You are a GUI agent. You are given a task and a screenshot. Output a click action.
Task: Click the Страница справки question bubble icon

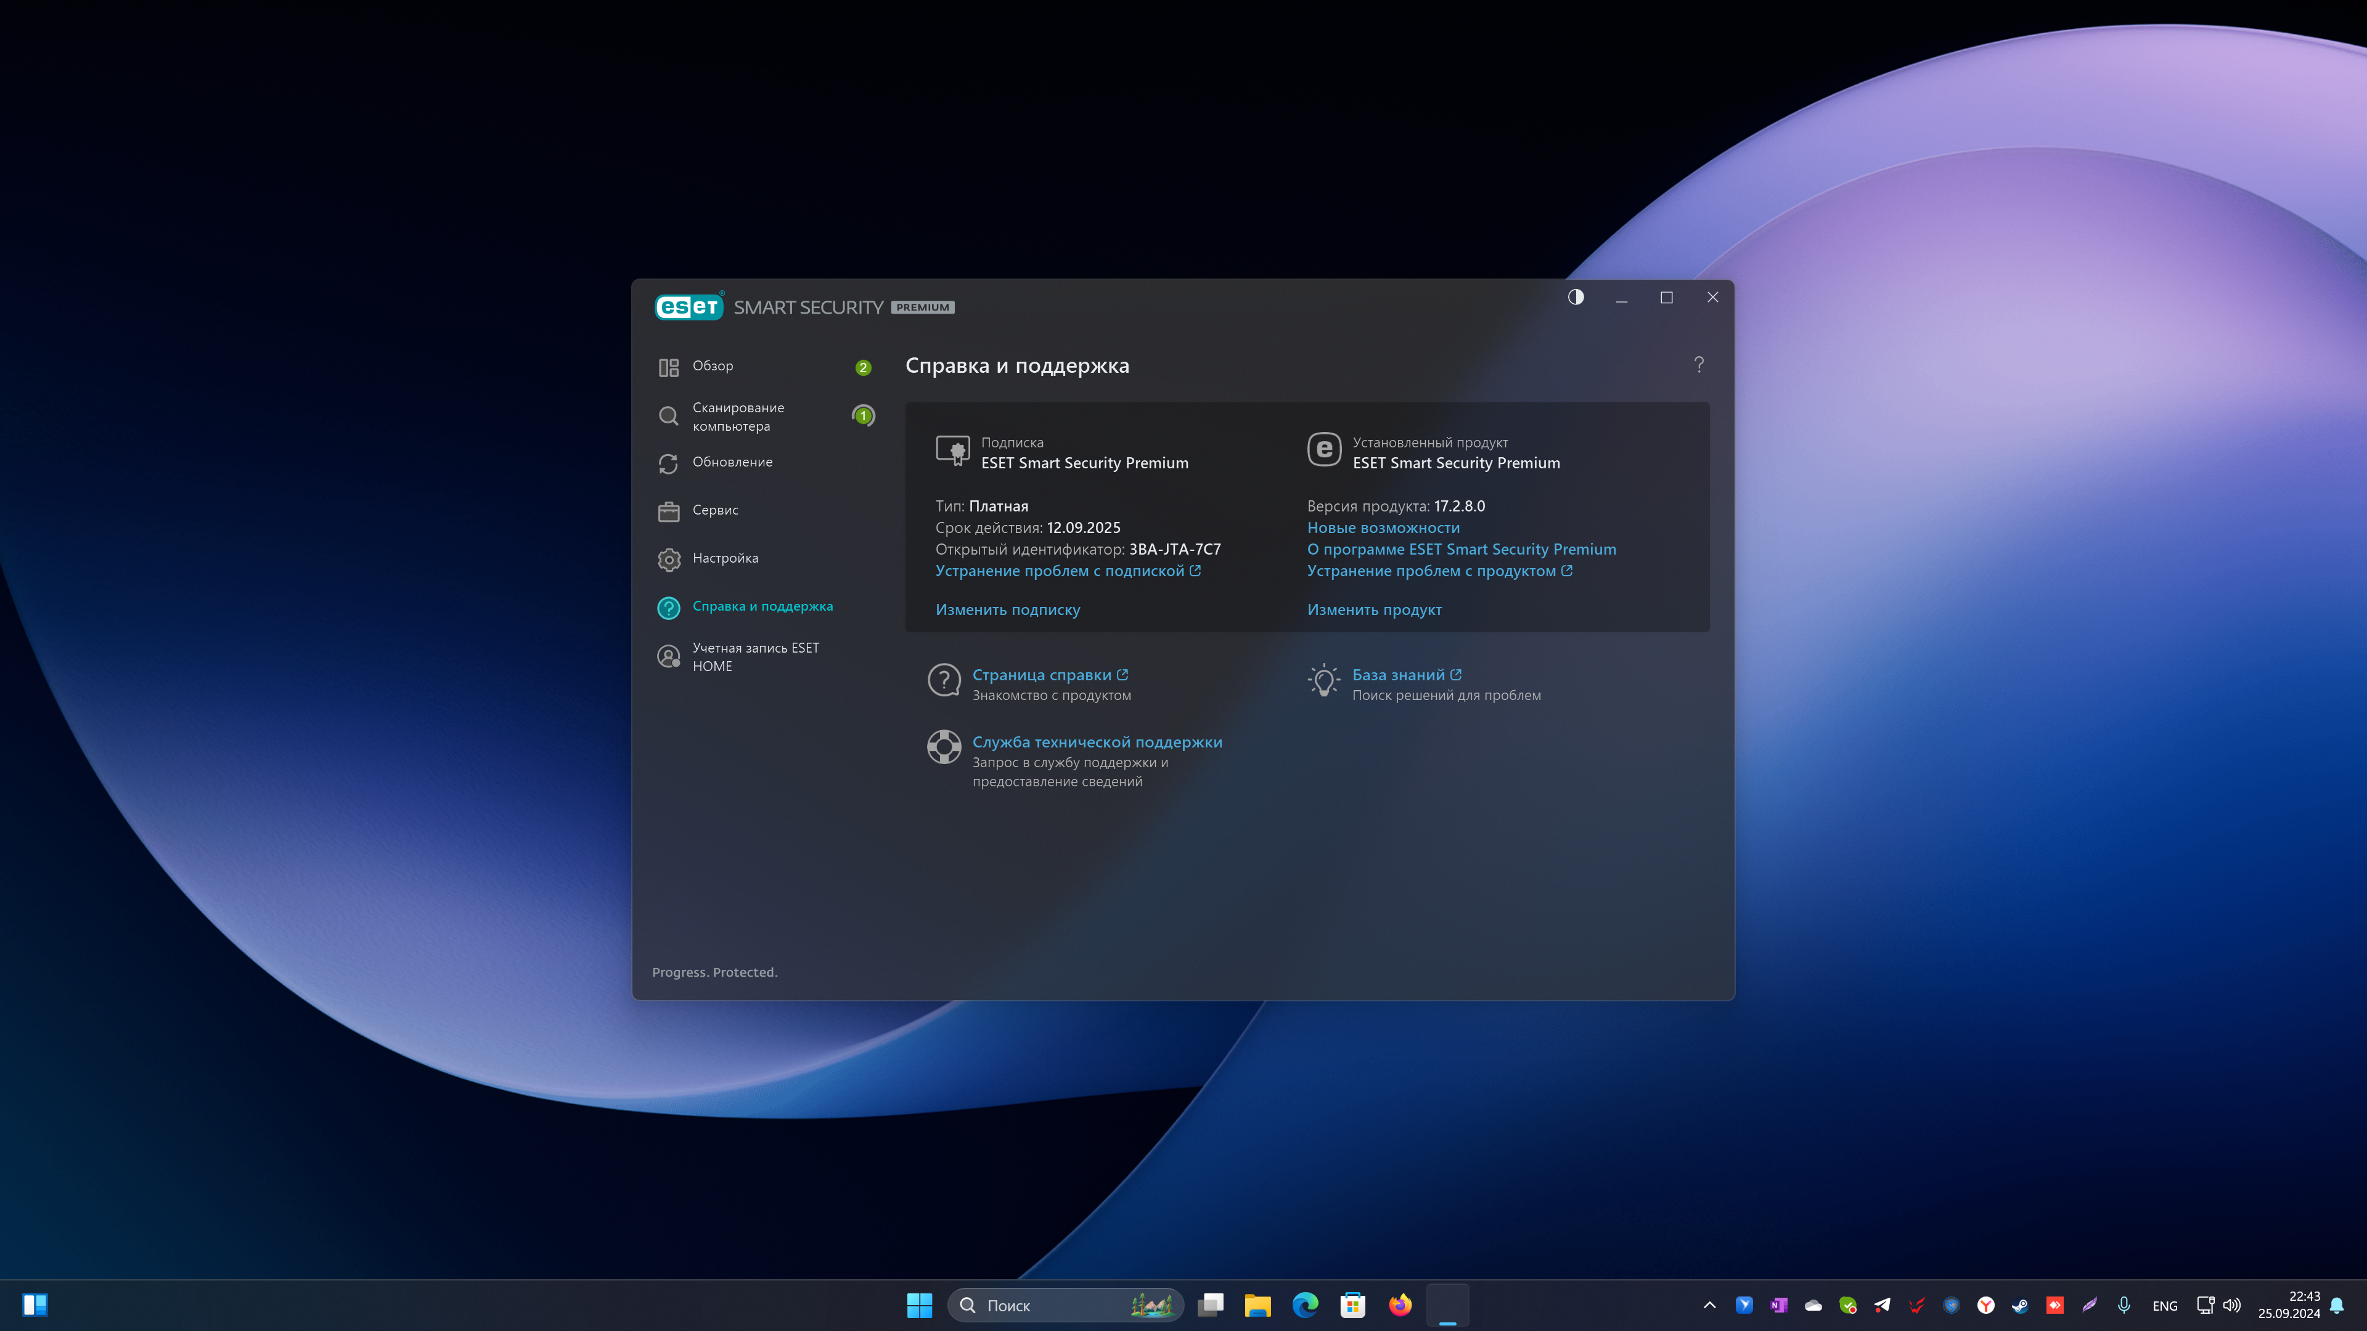point(944,681)
